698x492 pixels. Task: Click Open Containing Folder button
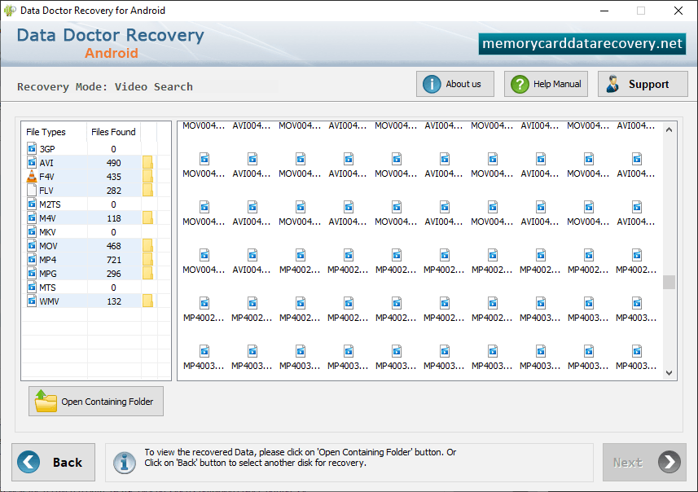(x=96, y=401)
